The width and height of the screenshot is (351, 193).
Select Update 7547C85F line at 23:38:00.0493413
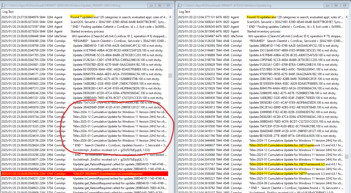pos(84,103)
